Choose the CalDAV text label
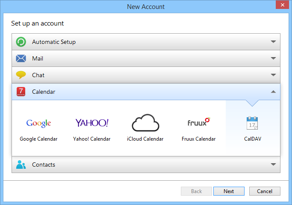The height and width of the screenshot is (205, 292). tap(253, 139)
